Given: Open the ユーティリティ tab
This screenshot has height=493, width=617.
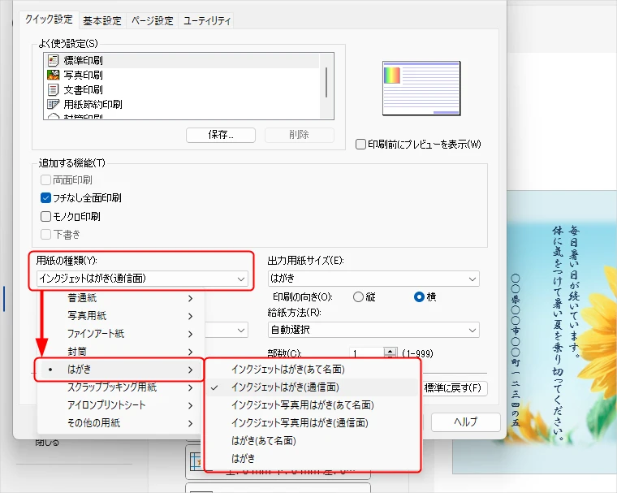Looking at the screenshot, I should tap(206, 21).
